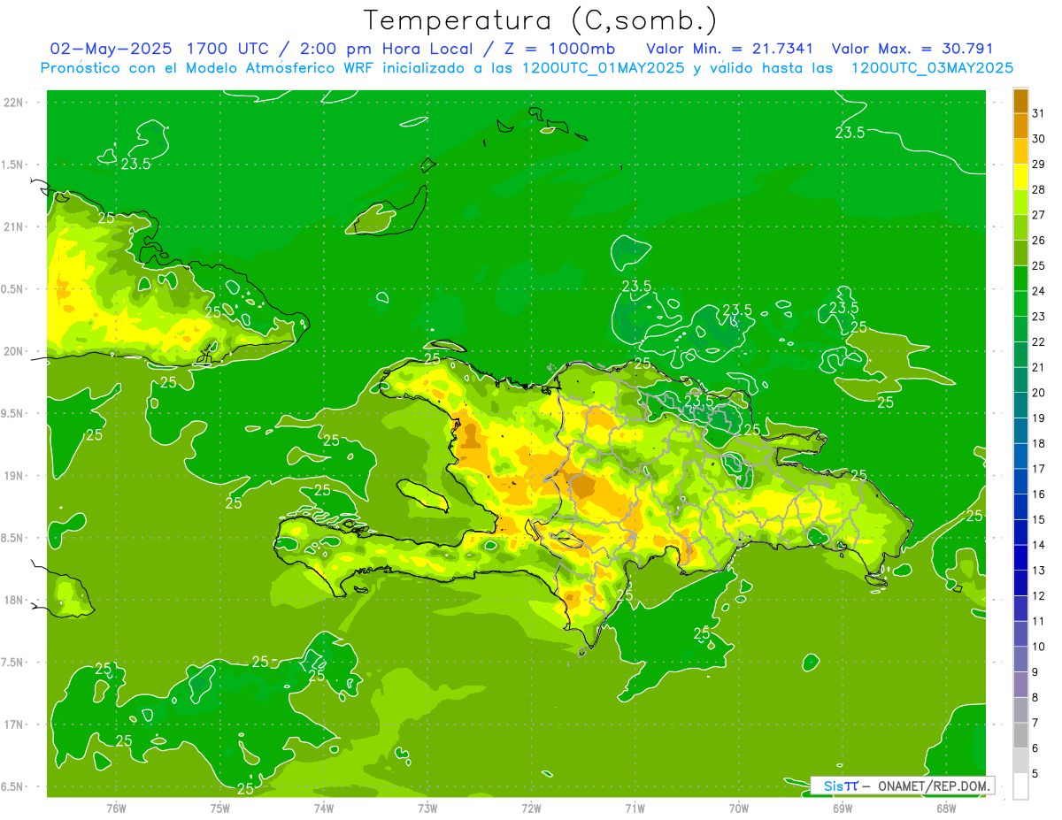Click the dark orange swatch above 31

click(x=1020, y=101)
